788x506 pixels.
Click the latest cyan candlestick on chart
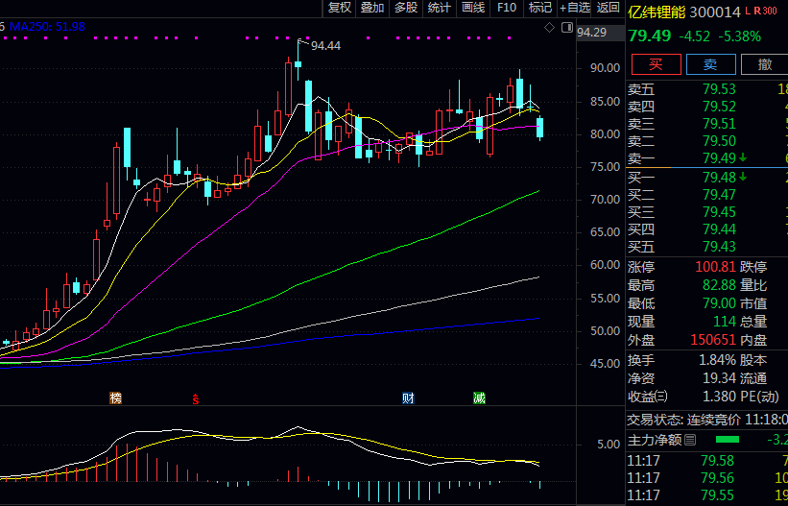540,128
